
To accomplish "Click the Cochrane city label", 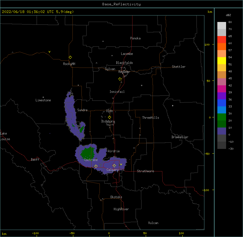I will [x=91, y=160].
